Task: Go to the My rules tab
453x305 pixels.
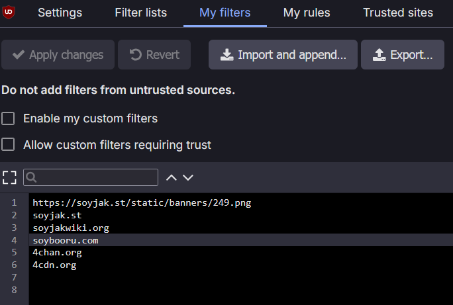Action: [x=307, y=13]
